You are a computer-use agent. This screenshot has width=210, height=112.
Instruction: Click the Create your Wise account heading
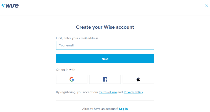pos(105,27)
